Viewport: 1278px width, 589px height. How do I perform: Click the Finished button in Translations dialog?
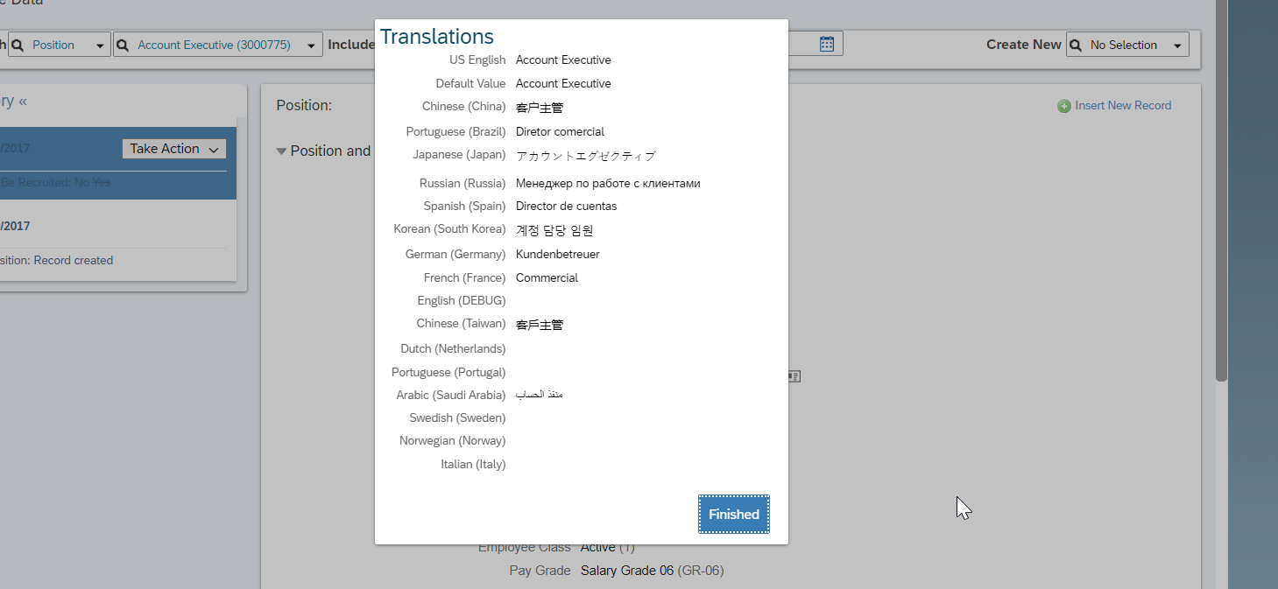pos(734,514)
